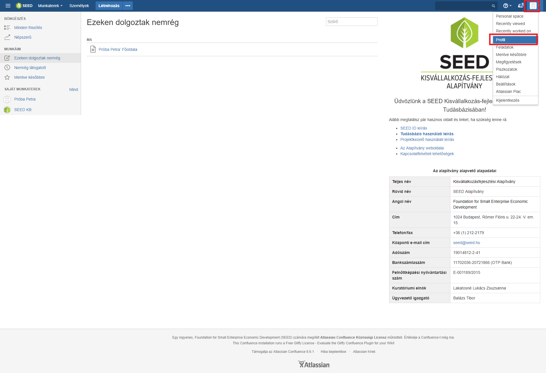Click the Mind link for spaces

coord(73,89)
